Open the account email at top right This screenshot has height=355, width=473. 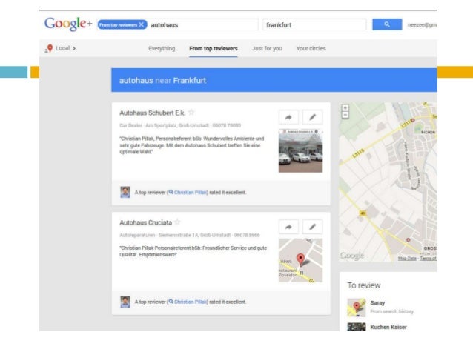(x=422, y=24)
